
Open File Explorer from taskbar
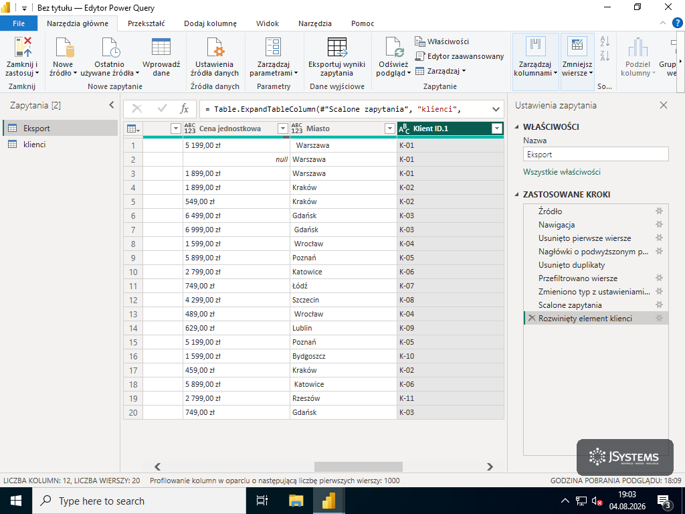[296, 501]
